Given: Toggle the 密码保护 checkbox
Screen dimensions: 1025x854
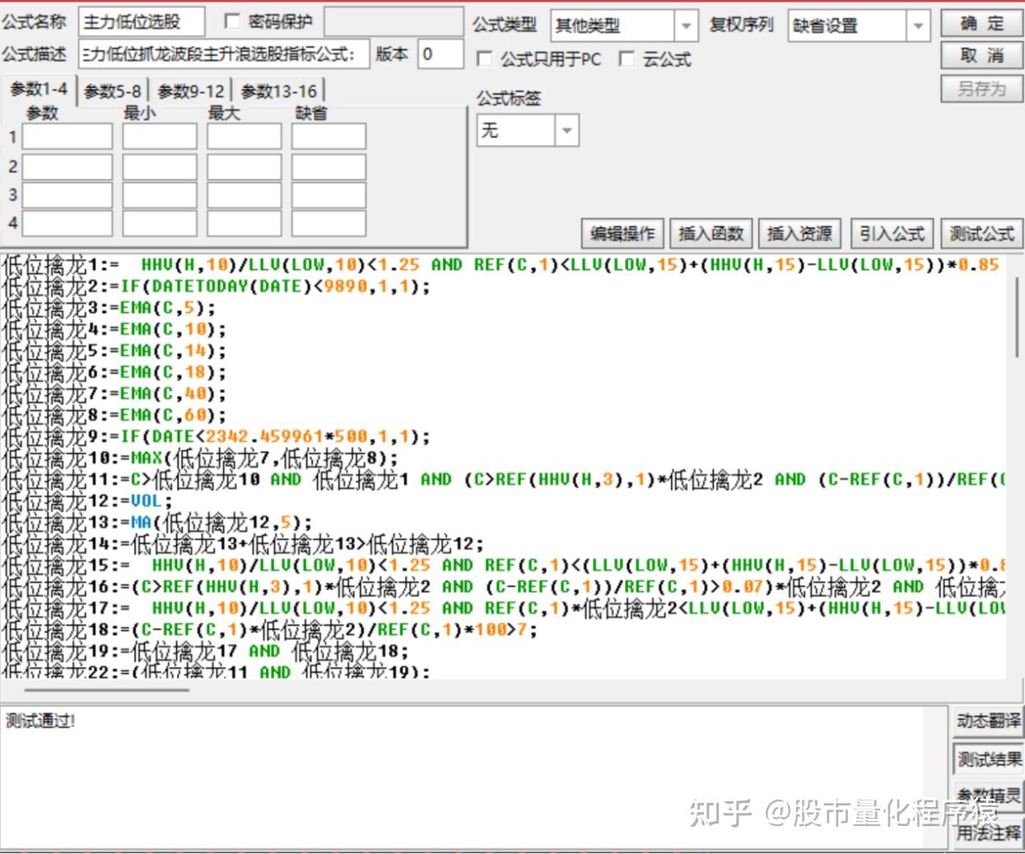Looking at the screenshot, I should pyautogui.click(x=232, y=21).
